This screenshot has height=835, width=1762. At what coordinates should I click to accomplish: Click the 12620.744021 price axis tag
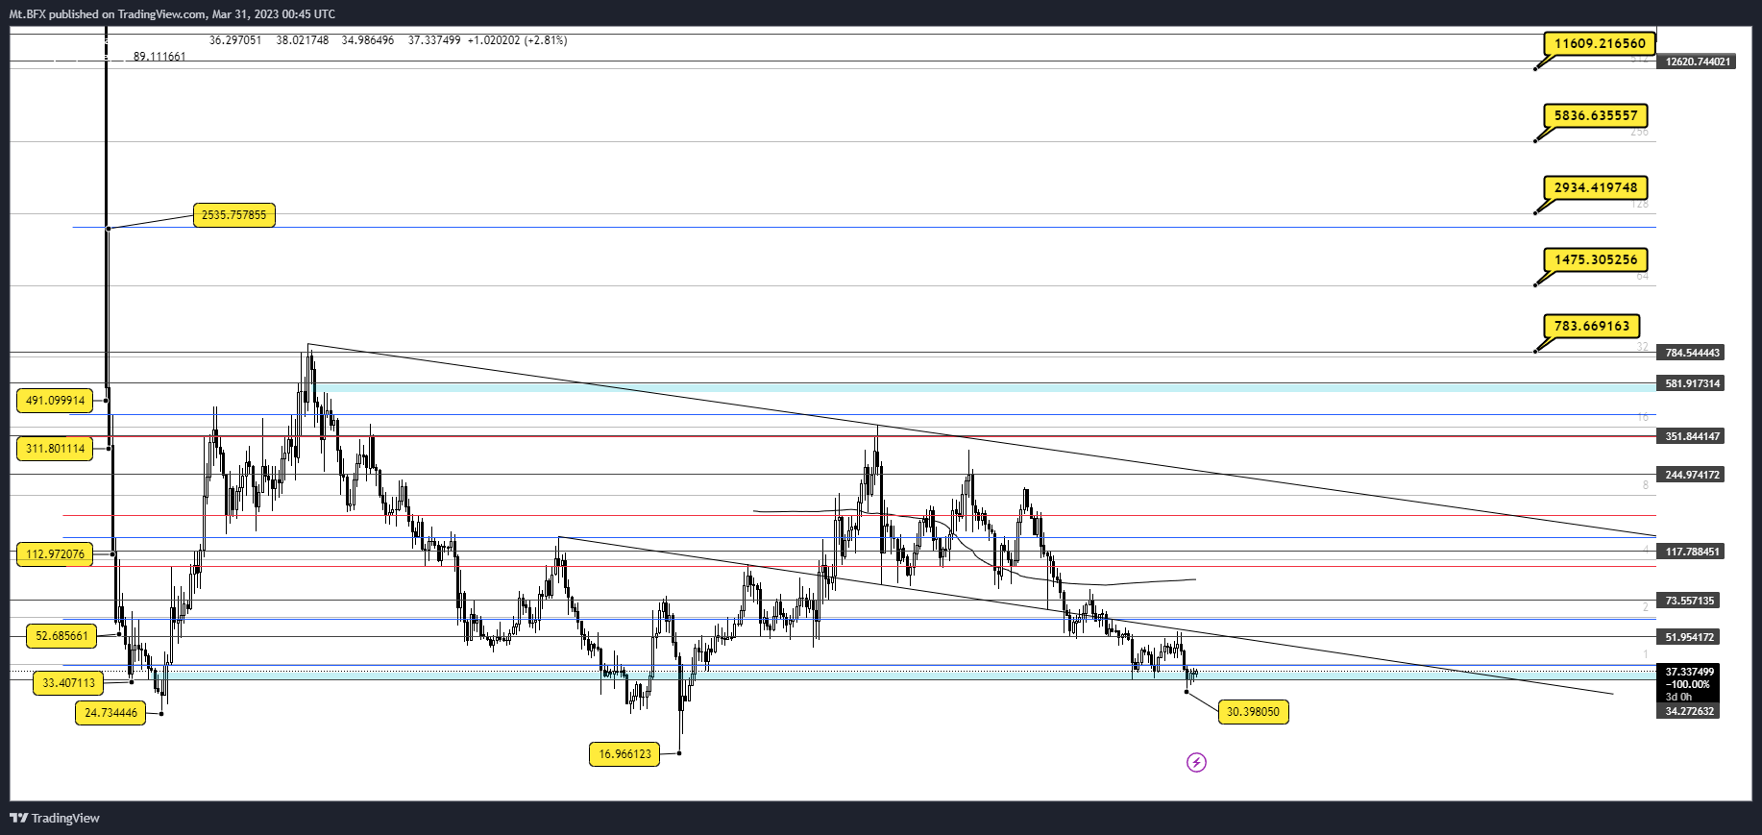pos(1697,61)
